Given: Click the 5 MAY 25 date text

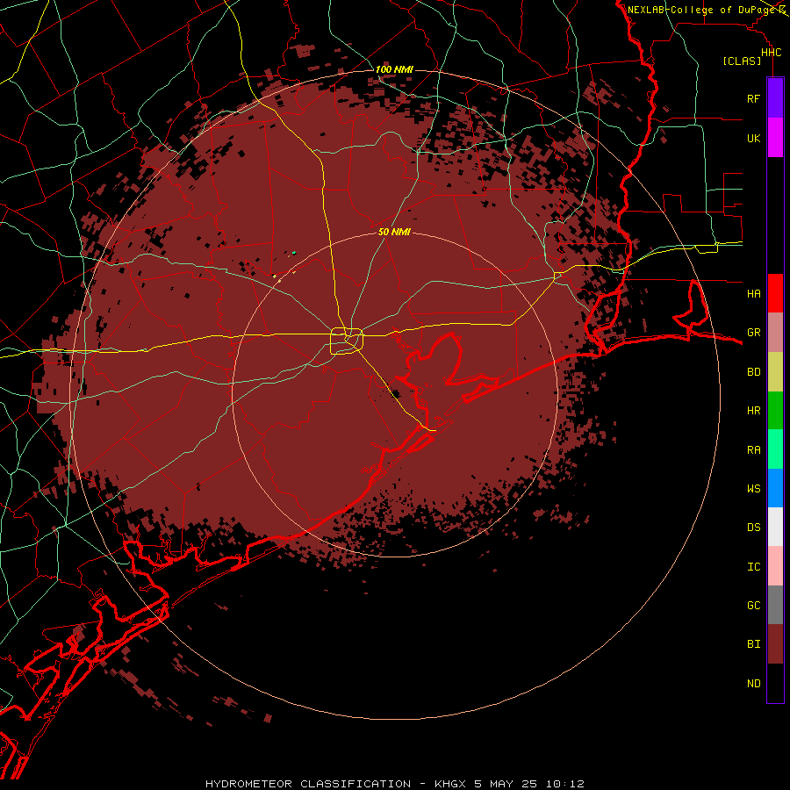Looking at the screenshot, I should point(506,784).
